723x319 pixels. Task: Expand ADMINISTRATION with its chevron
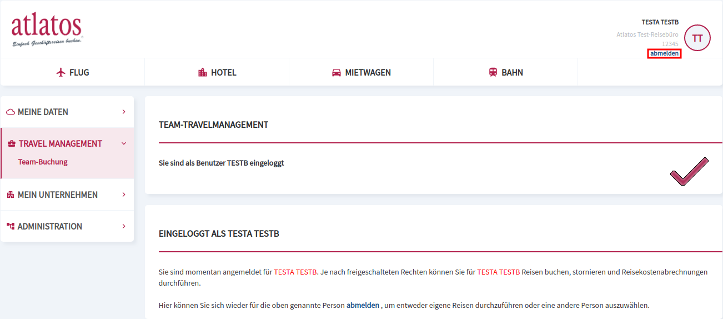124,226
